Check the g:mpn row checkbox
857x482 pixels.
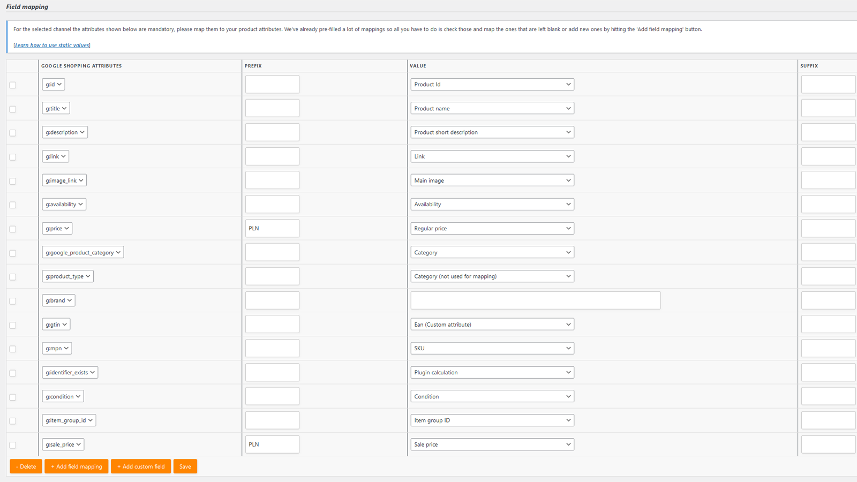[x=13, y=349]
